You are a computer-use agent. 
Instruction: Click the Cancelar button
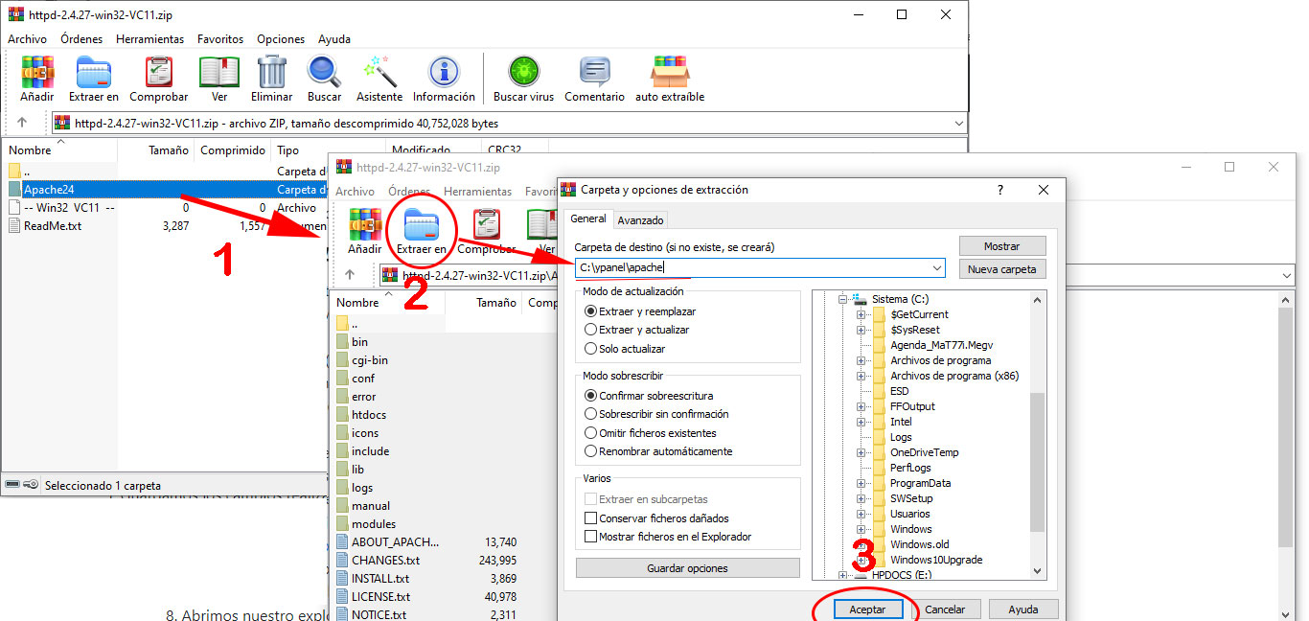[945, 609]
